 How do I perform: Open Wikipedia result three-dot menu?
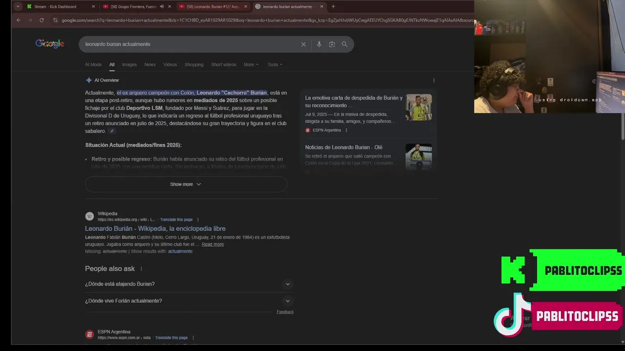coord(198,220)
